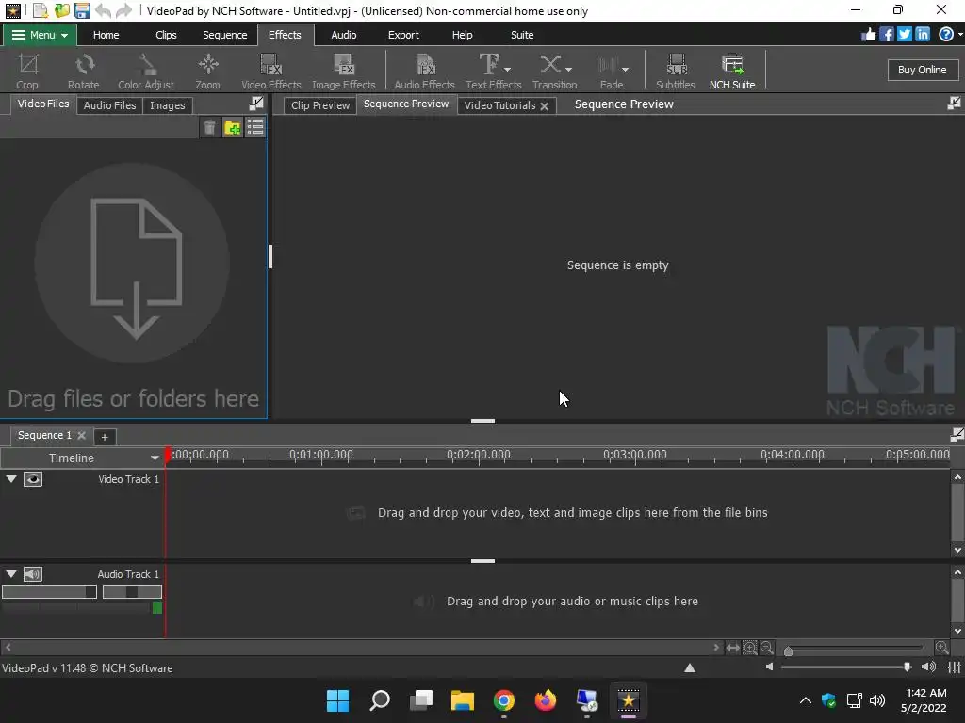Viewport: 965px width, 723px height.
Task: Expand Text Effects dropdown arrow
Action: (508, 69)
